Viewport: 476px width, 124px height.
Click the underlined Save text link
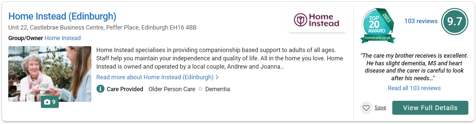(380, 108)
